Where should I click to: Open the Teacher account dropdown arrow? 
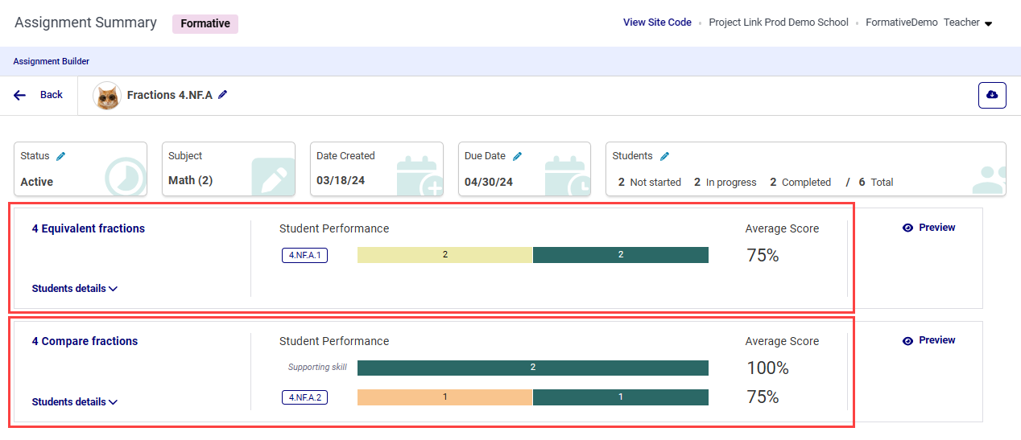pyautogui.click(x=988, y=23)
